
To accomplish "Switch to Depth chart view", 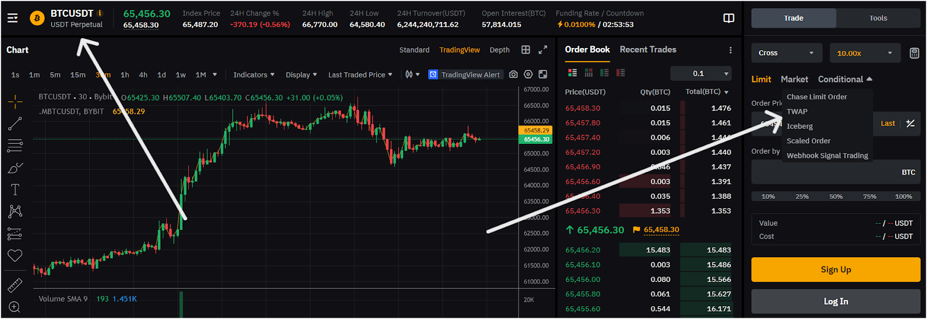I will 499,50.
